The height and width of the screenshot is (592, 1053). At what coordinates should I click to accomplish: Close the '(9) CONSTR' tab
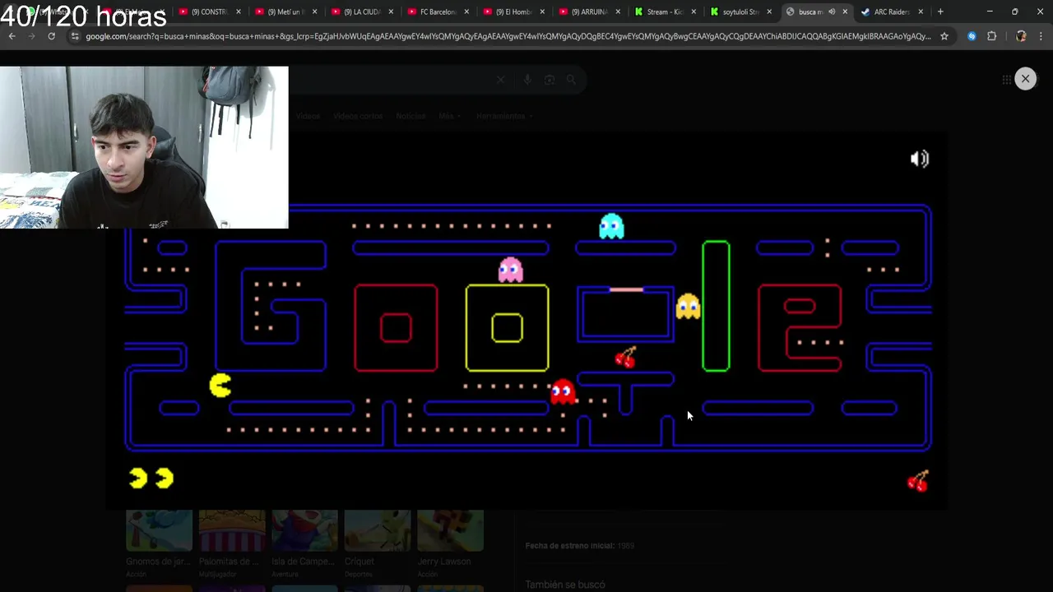[239, 12]
